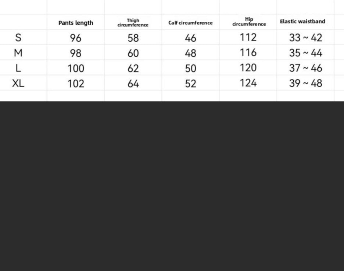Click the Pants length column header
The image size is (344, 271).
[x=76, y=23]
